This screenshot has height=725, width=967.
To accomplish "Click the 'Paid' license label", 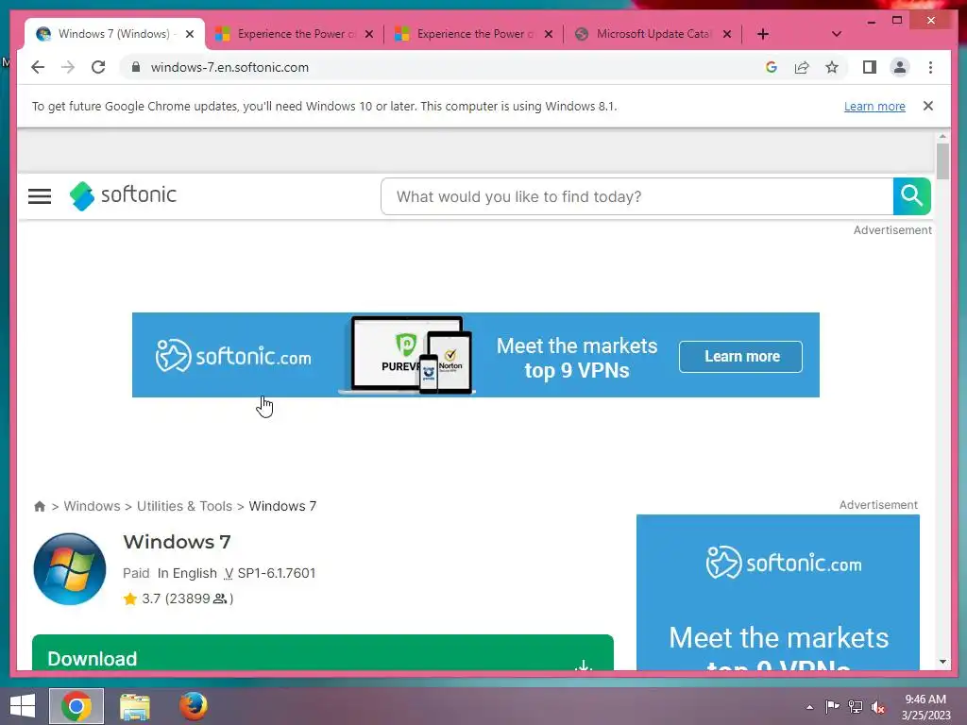I will pos(136,573).
